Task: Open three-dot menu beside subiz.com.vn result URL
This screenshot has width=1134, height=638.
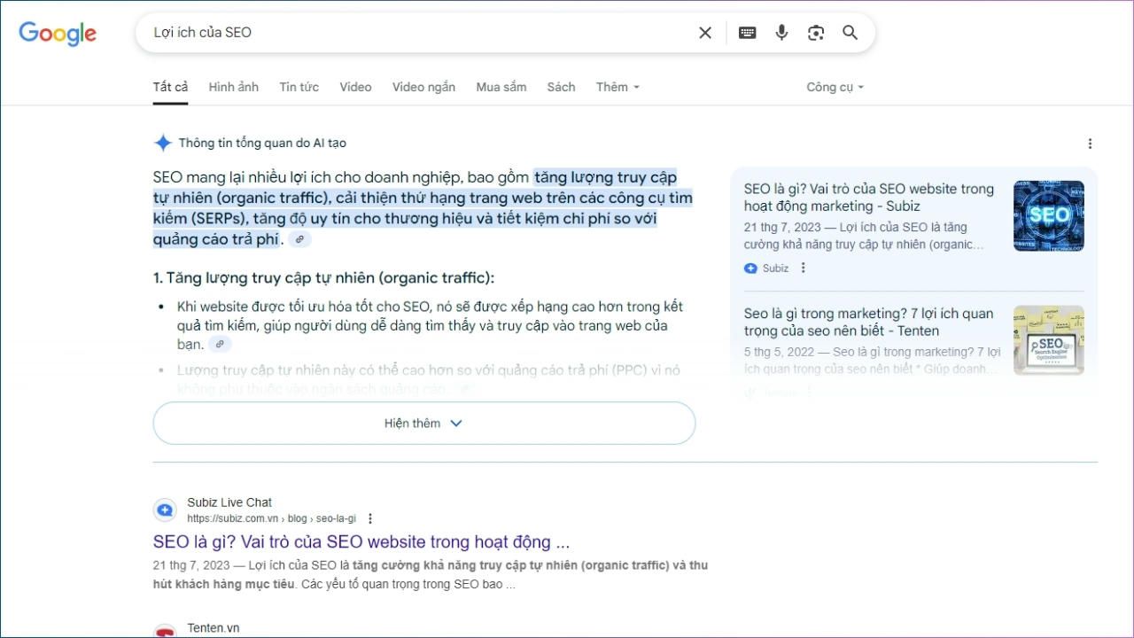Action: [370, 518]
